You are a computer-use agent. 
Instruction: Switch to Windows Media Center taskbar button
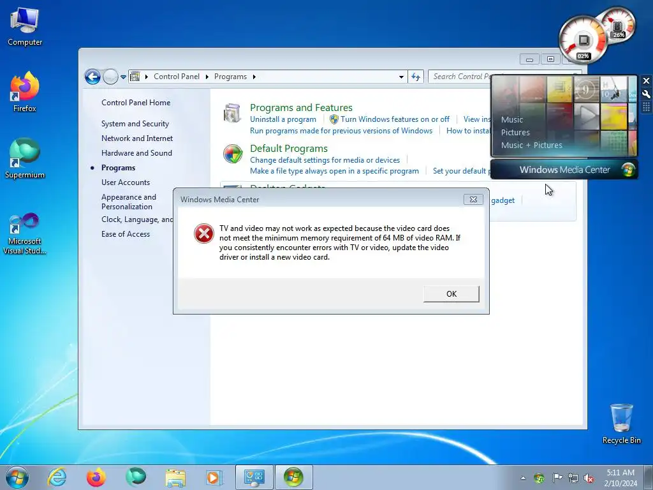[293, 477]
